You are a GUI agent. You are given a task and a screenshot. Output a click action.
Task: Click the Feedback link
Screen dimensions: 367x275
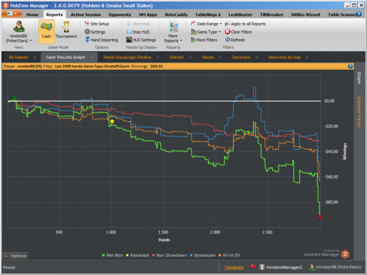(234, 267)
